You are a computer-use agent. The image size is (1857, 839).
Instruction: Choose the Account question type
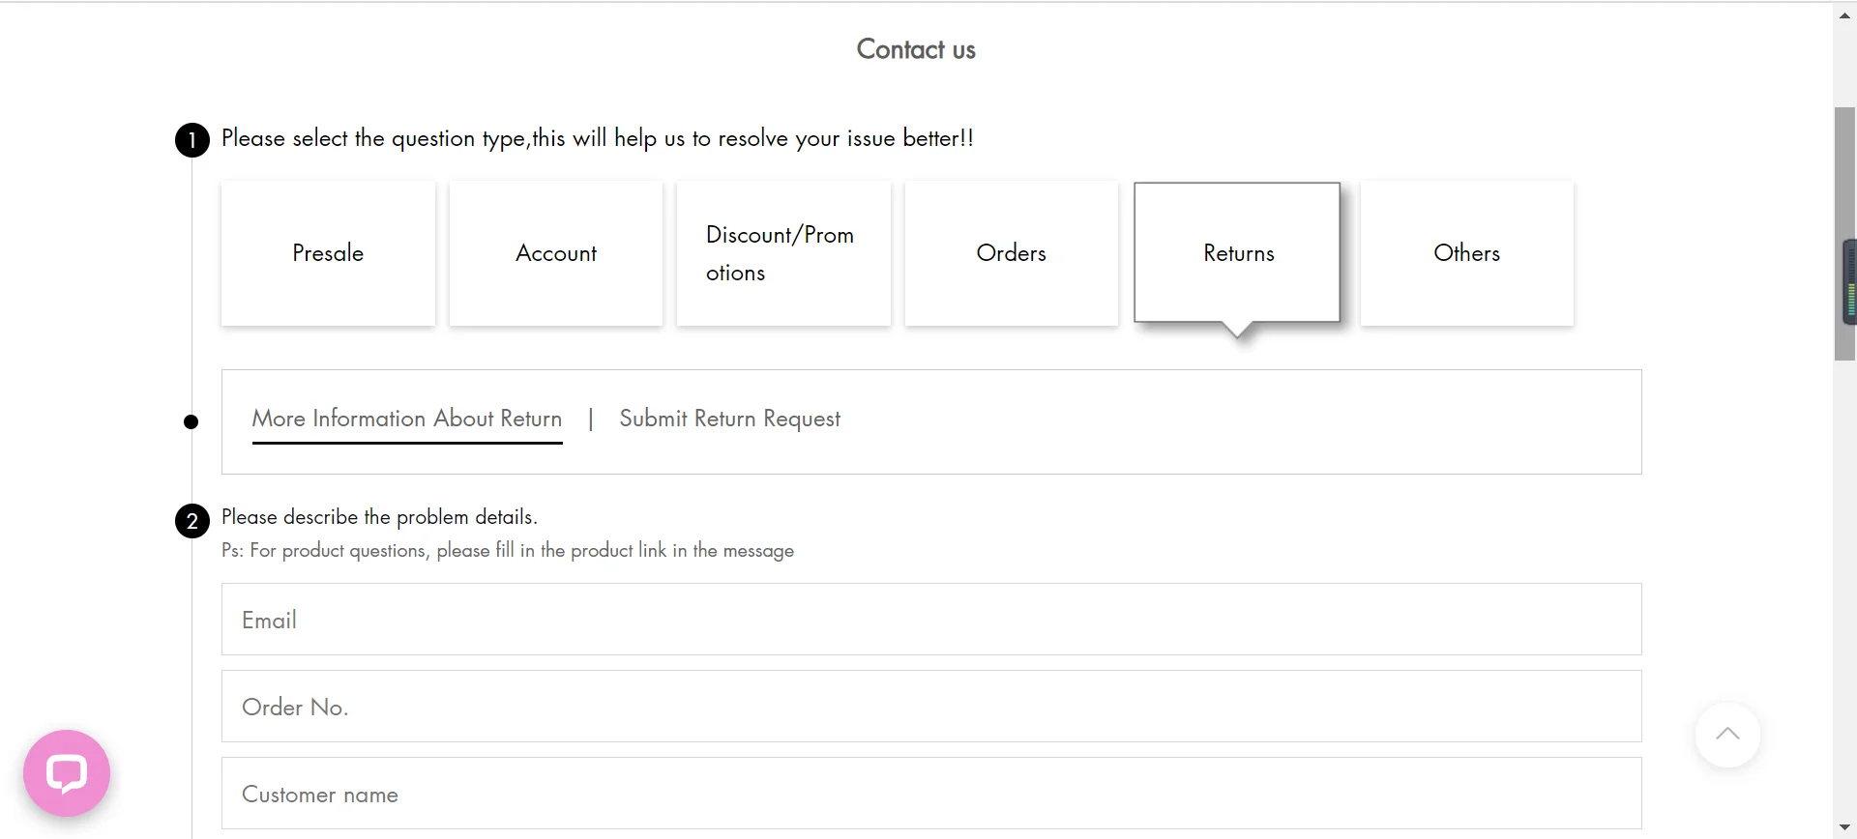556,253
